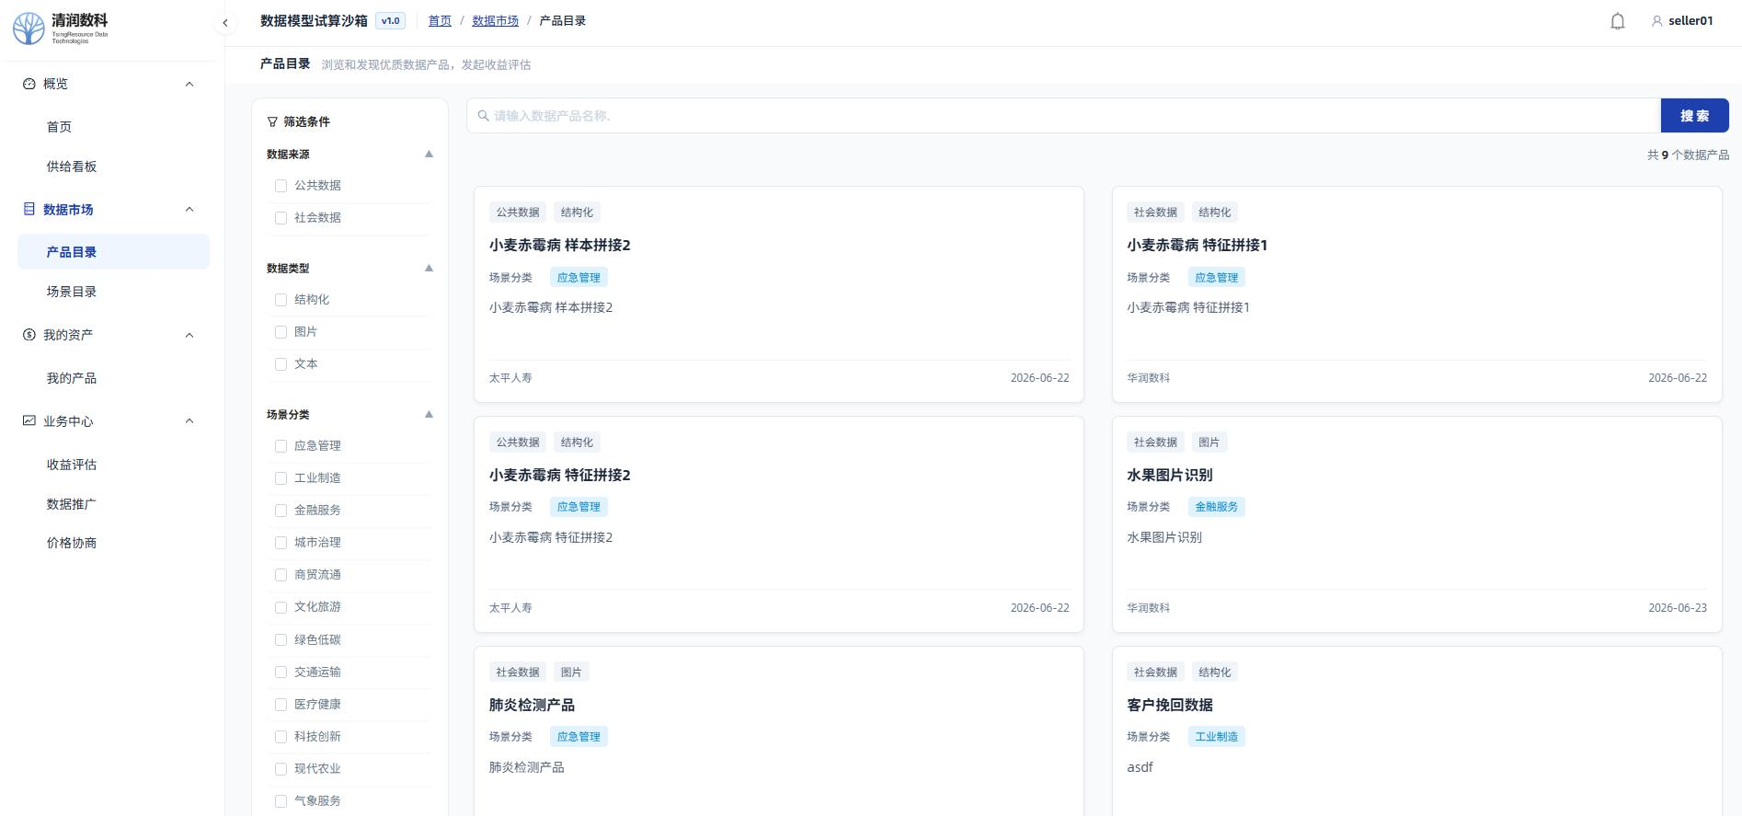Tick the 商贸流通 checkbox
This screenshot has width=1742, height=816.
coord(281,575)
